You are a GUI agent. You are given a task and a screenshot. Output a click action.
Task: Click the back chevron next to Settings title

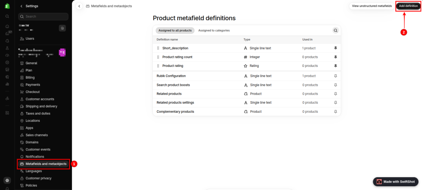tap(21, 6)
